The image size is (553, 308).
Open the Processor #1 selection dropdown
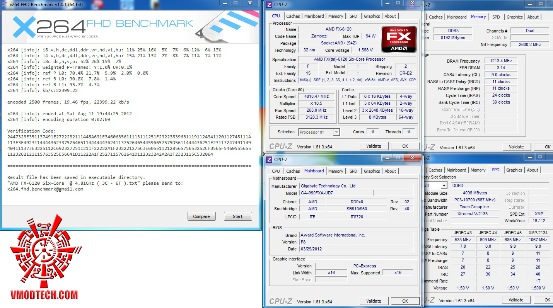(319, 132)
